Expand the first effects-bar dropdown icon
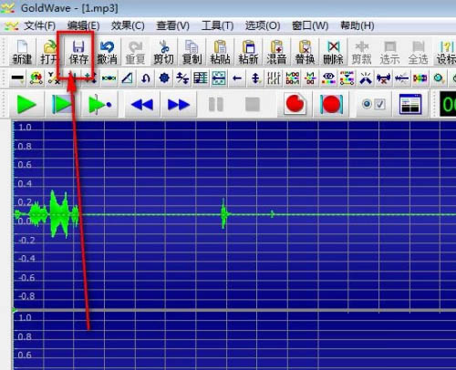Viewport: 456px width, 370px height. [x=17, y=78]
